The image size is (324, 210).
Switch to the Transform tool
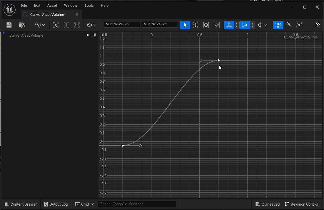tap(195, 25)
